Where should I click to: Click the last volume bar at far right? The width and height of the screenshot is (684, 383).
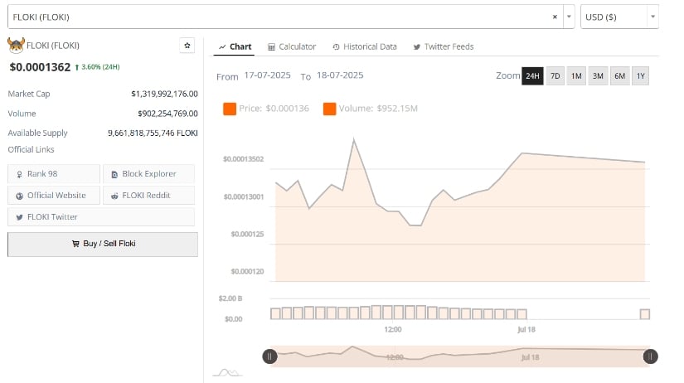tap(645, 314)
